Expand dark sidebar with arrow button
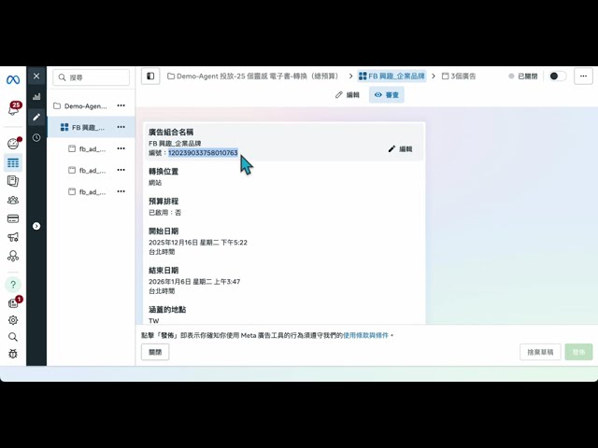 [x=36, y=226]
